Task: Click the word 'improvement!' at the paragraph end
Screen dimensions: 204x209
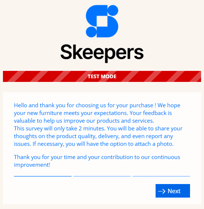Action: pos(32,165)
